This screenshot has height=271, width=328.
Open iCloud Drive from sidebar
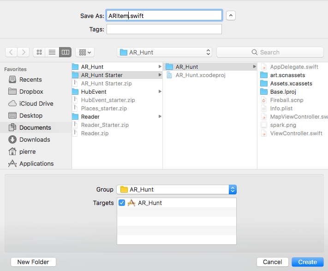[x=36, y=103]
